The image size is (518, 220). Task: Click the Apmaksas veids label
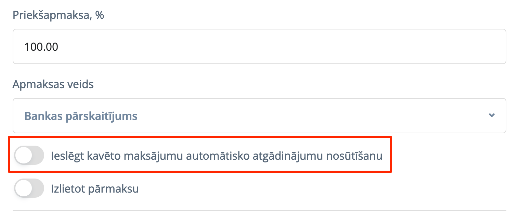[x=53, y=84]
